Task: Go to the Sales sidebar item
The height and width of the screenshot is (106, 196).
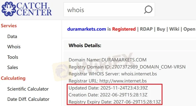Action: tap(13, 67)
